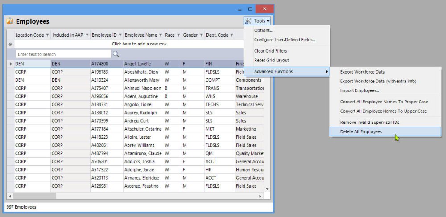Choose Export Workforce Data

362,72
